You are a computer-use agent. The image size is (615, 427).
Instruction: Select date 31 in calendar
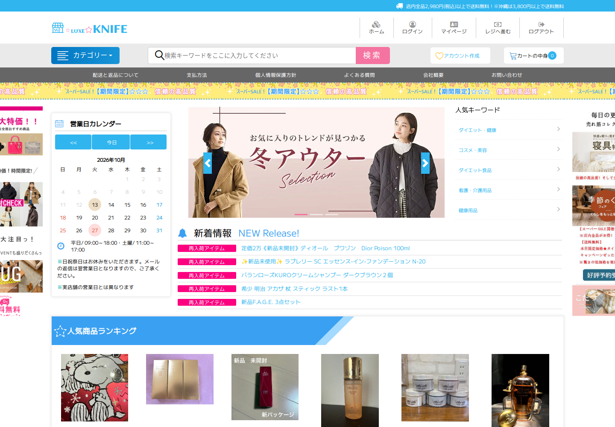click(x=159, y=230)
